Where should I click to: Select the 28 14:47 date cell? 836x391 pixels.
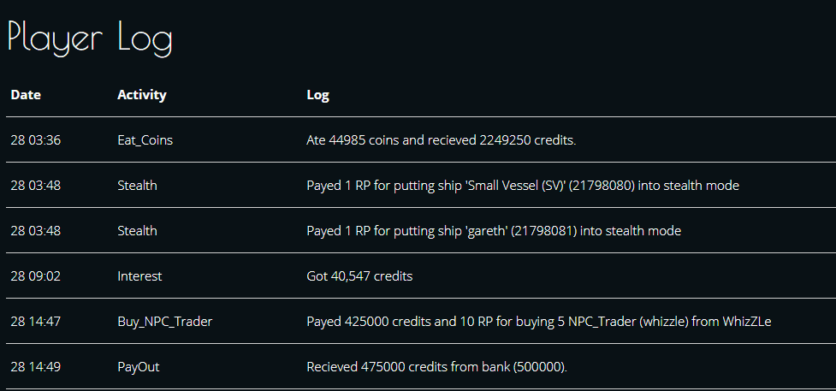pos(36,322)
